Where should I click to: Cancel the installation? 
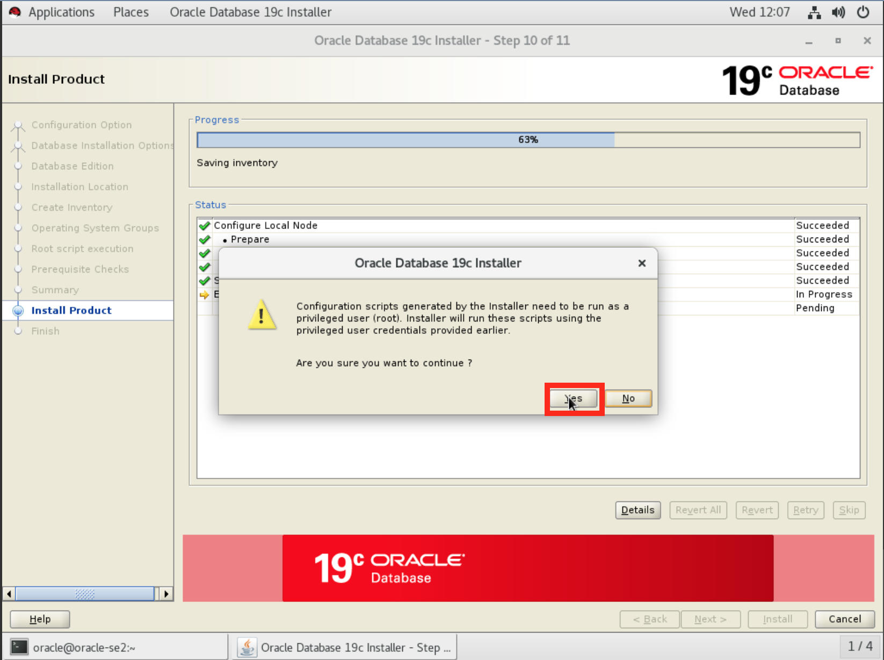tap(845, 619)
